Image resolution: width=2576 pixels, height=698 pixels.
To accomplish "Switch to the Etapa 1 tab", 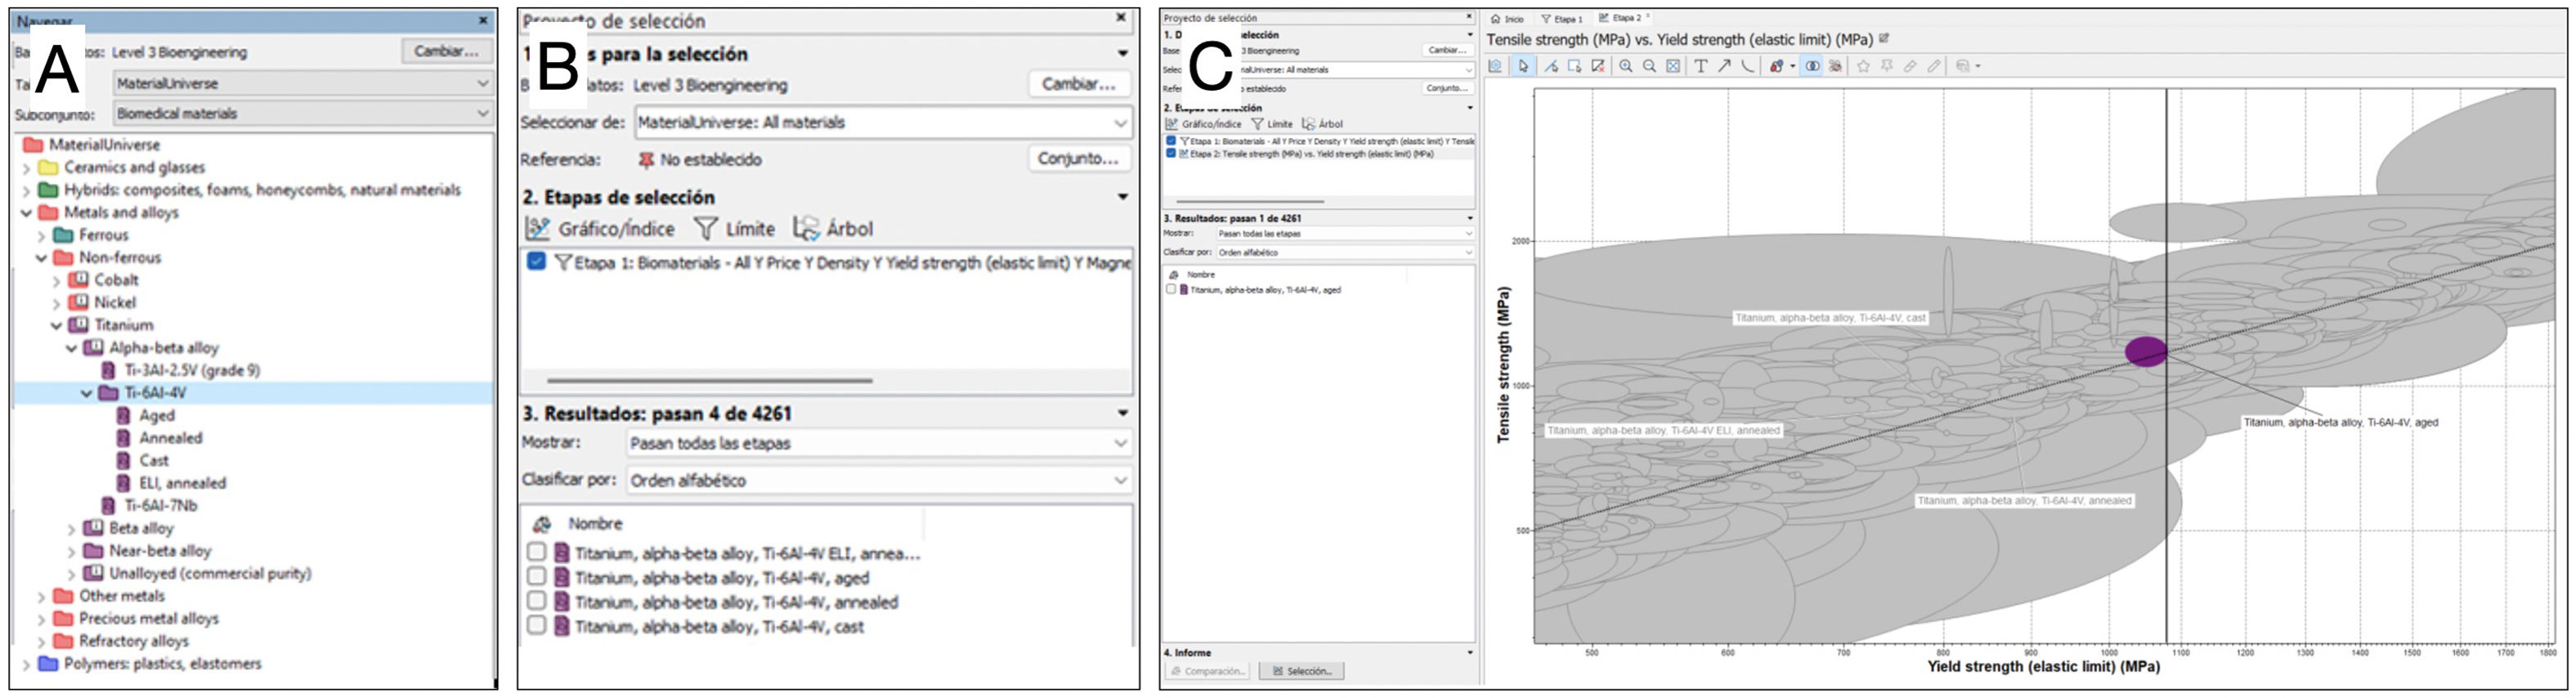I will (x=1562, y=19).
